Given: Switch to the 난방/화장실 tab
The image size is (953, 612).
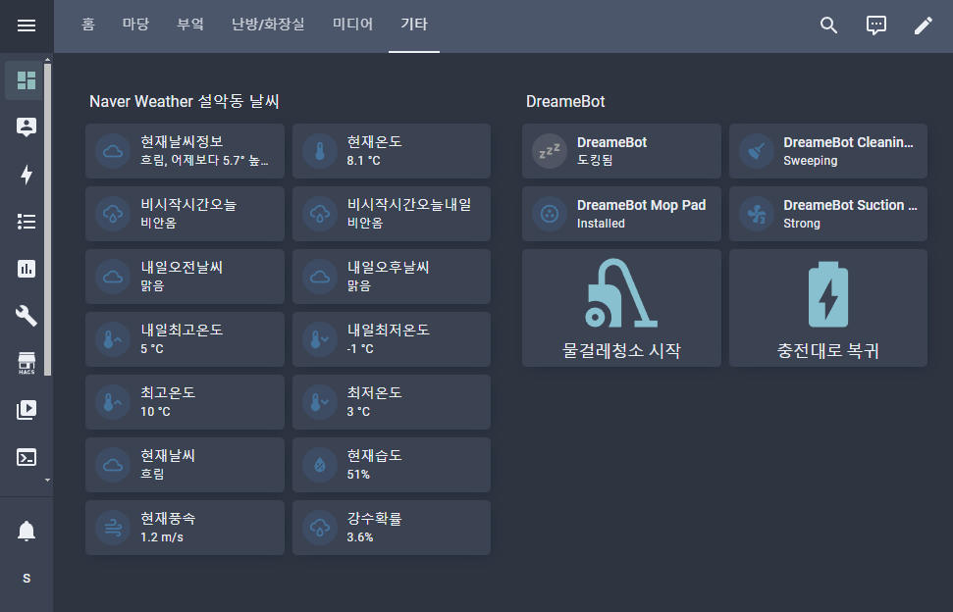Looking at the screenshot, I should click(x=268, y=25).
